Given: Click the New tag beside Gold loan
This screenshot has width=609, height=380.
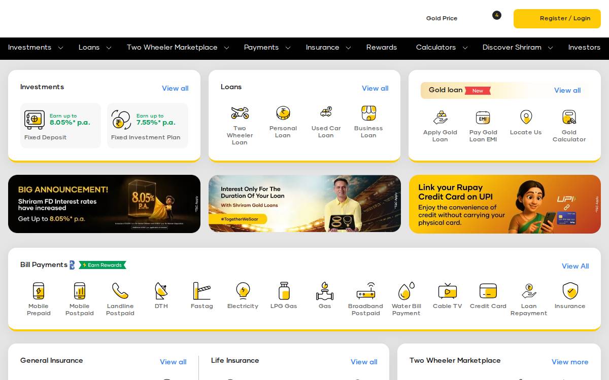Looking at the screenshot, I should 478,91.
